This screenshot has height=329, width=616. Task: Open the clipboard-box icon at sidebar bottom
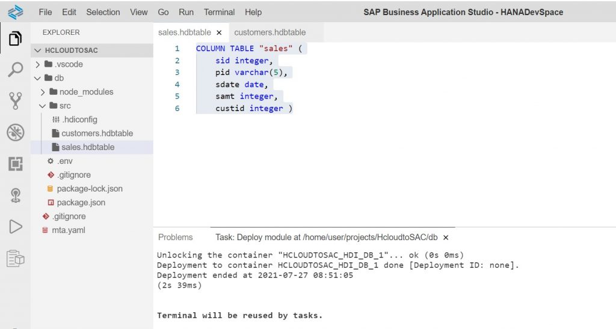coord(15,258)
